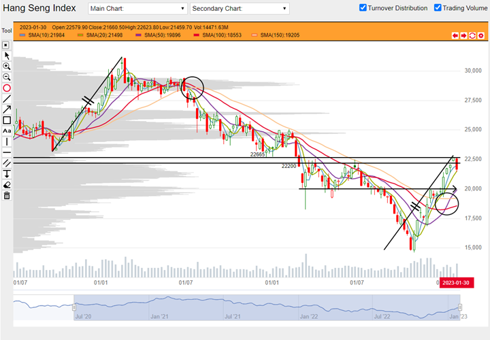Select the red circle drawing tool

point(7,88)
